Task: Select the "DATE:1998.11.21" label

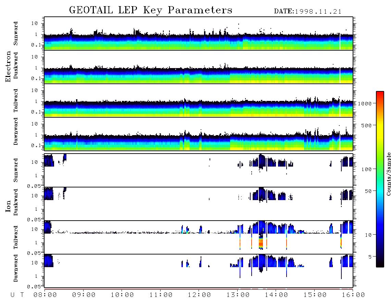Action: click(308, 12)
